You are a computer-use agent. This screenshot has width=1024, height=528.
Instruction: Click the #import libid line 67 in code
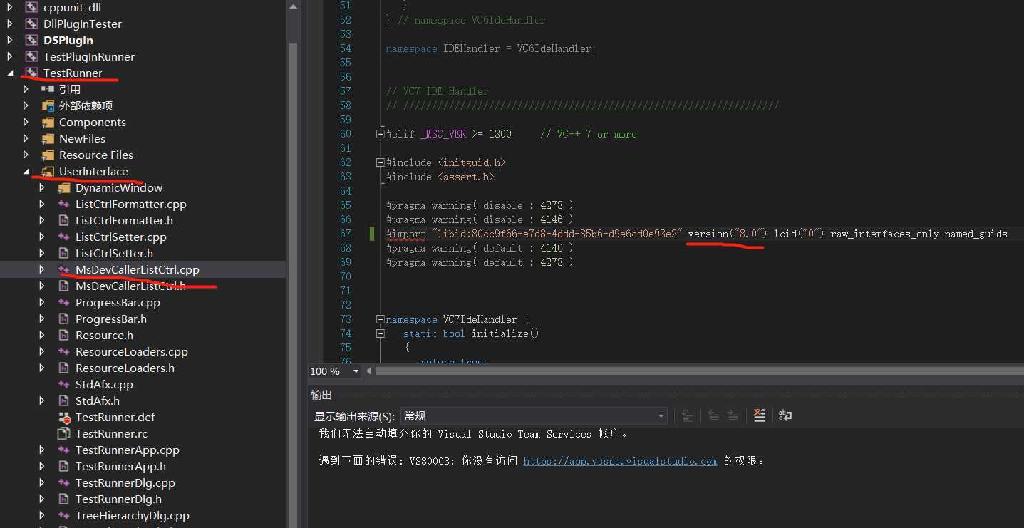coord(696,234)
